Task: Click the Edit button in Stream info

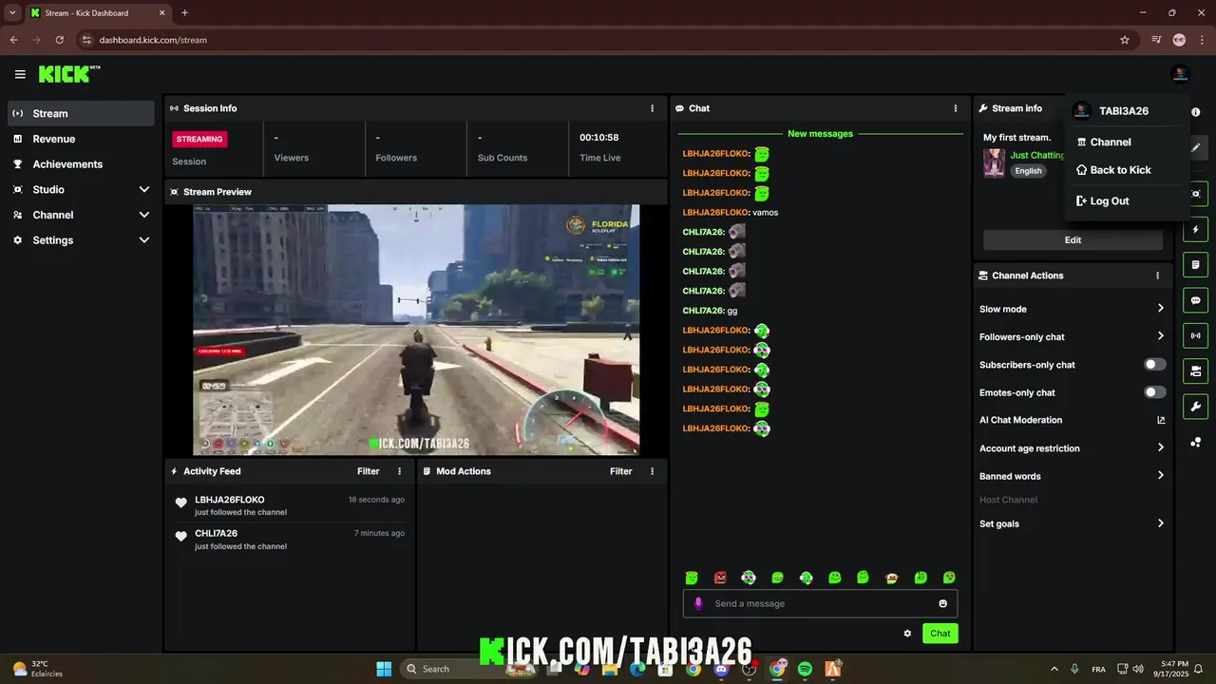Action: pos(1073,240)
